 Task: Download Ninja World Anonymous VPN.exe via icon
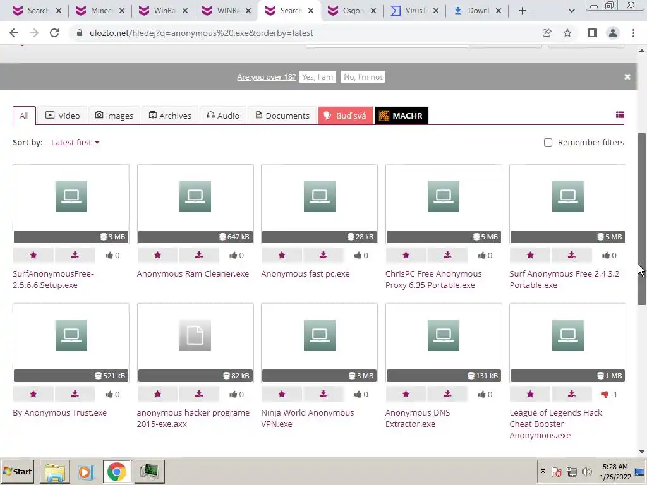(x=323, y=394)
